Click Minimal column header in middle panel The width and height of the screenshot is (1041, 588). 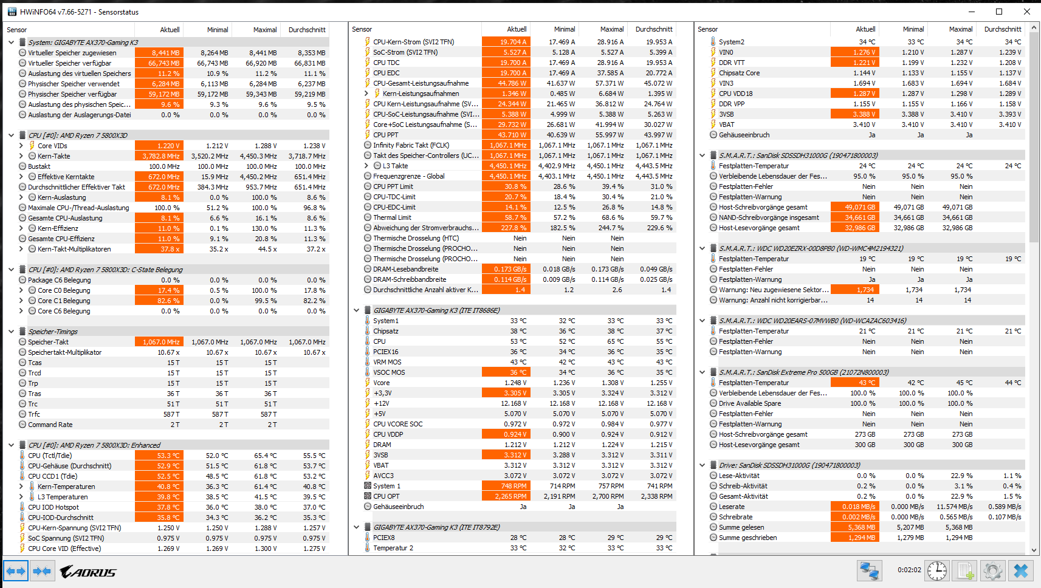(554, 29)
